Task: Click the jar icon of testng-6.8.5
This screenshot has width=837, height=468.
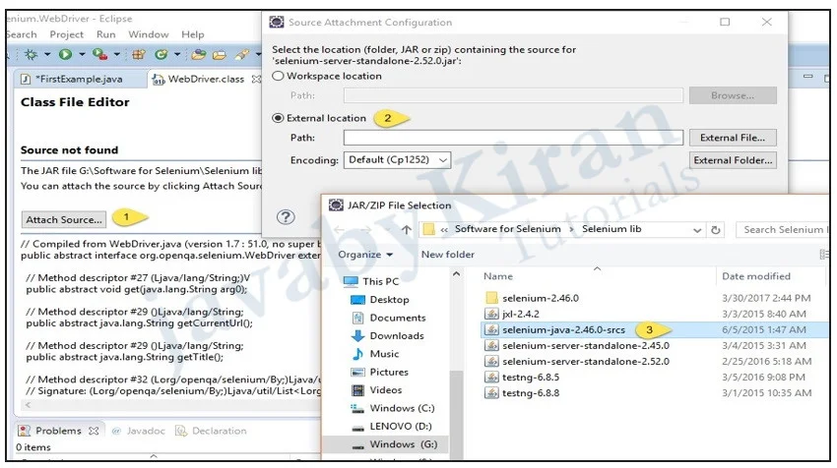Action: [x=491, y=378]
